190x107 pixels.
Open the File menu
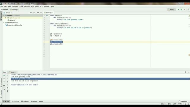pyautogui.click(x=1, y=7)
